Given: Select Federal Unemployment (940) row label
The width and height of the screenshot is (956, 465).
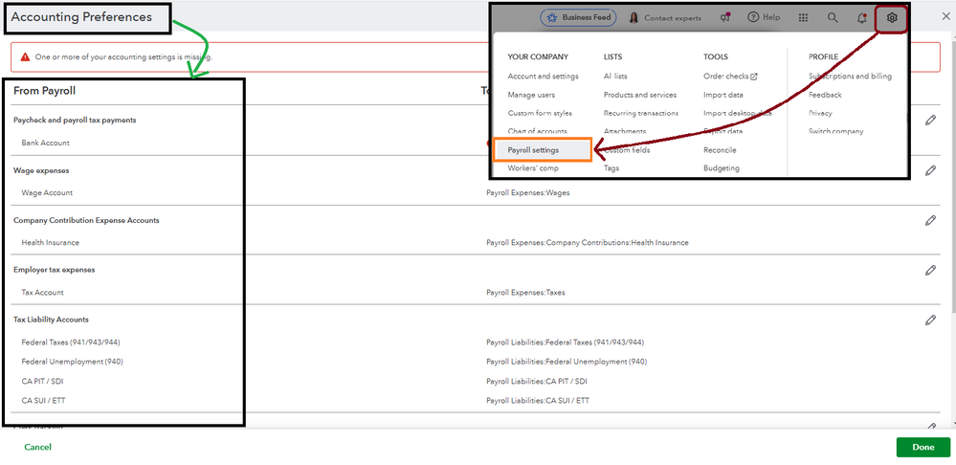Looking at the screenshot, I should pyautogui.click(x=72, y=362).
